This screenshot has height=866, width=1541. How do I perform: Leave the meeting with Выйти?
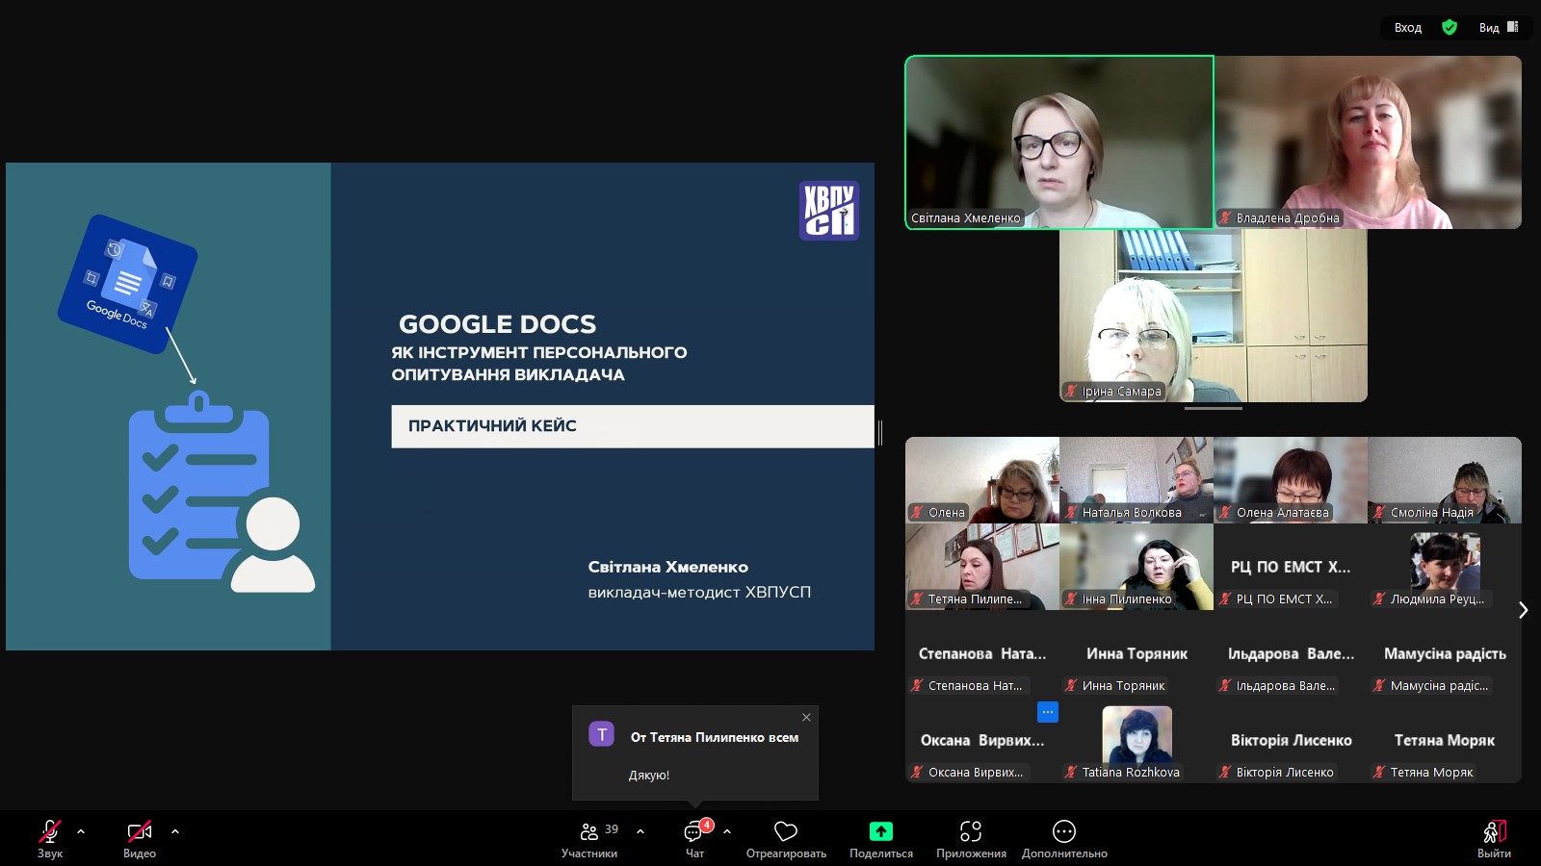(x=1494, y=837)
